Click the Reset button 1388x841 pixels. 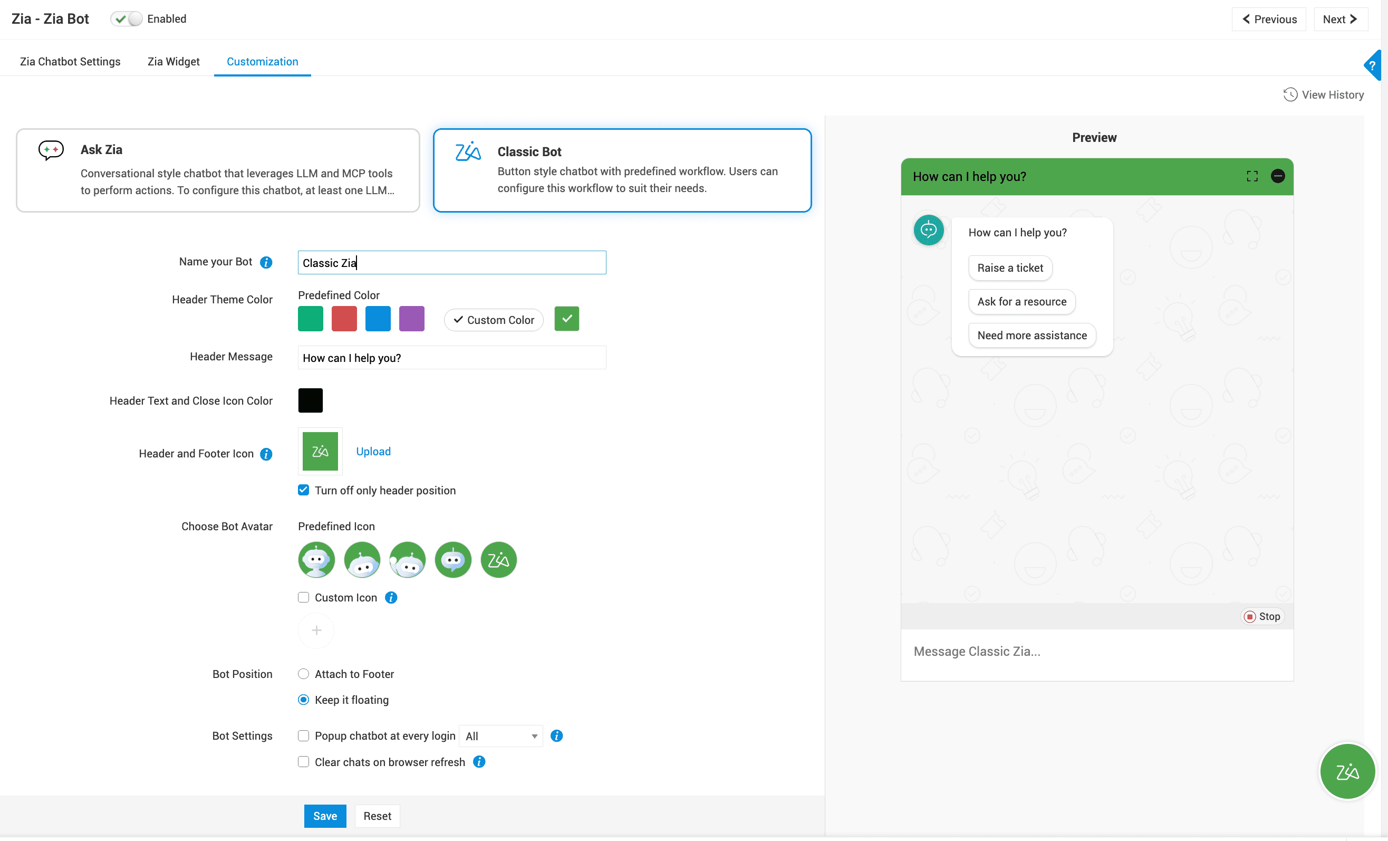(x=378, y=816)
